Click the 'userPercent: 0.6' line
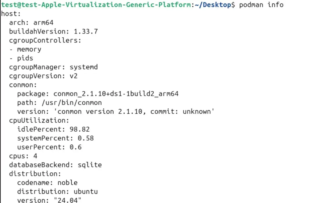The width and height of the screenshot is (320, 203). click(49, 147)
